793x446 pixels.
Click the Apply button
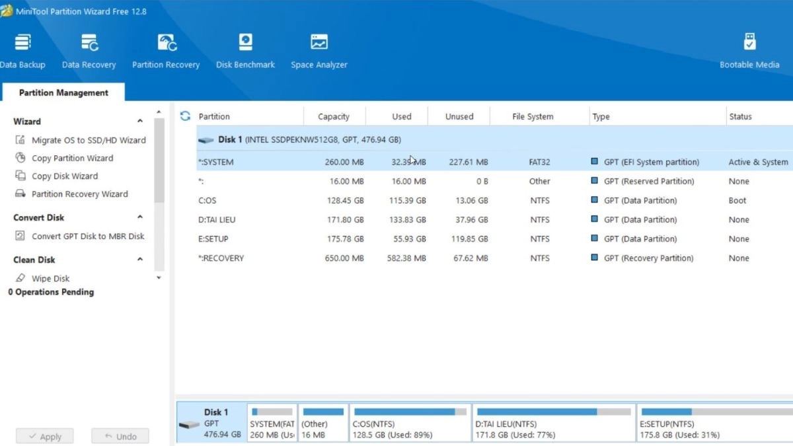point(44,436)
